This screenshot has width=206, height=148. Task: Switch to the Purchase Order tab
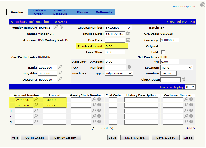click(x=38, y=12)
